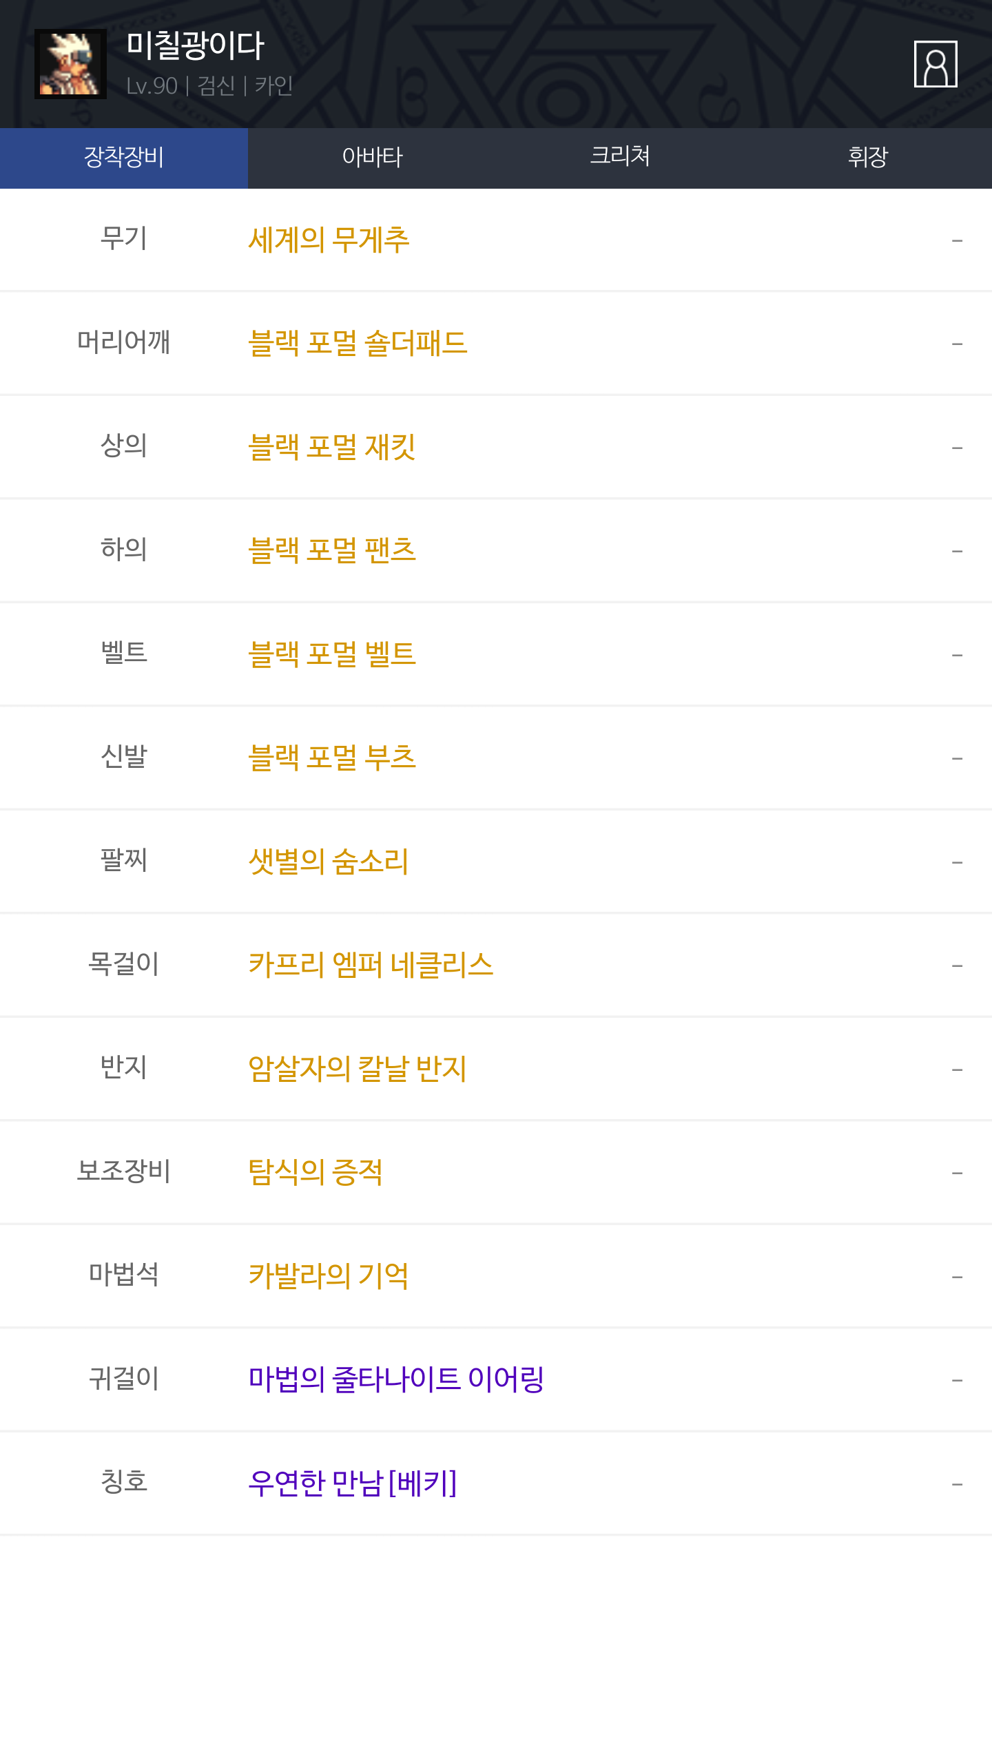Open weapon item 세계의 무게추
This screenshot has width=992, height=1763.
(x=329, y=240)
